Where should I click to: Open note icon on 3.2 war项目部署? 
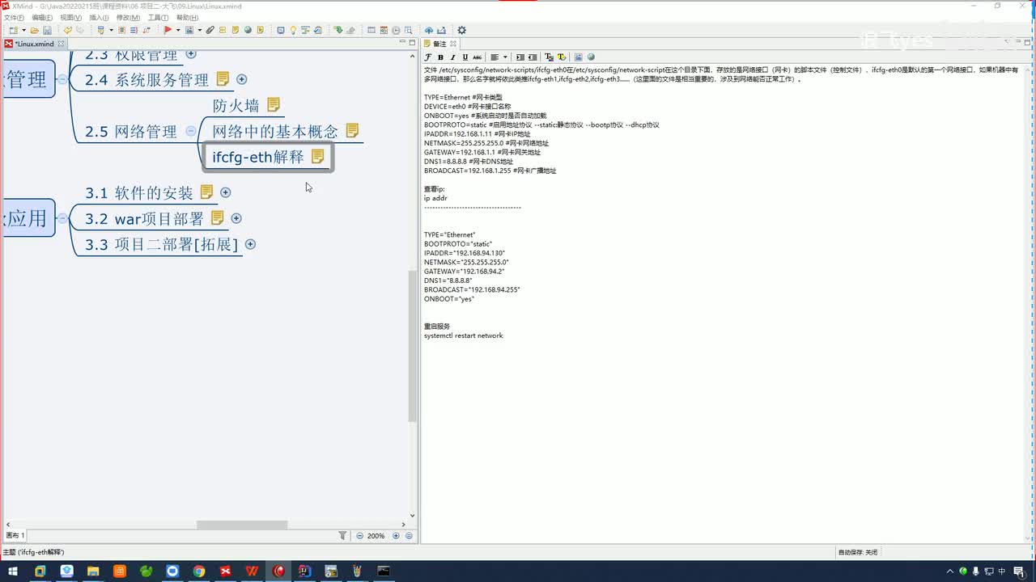click(x=217, y=218)
